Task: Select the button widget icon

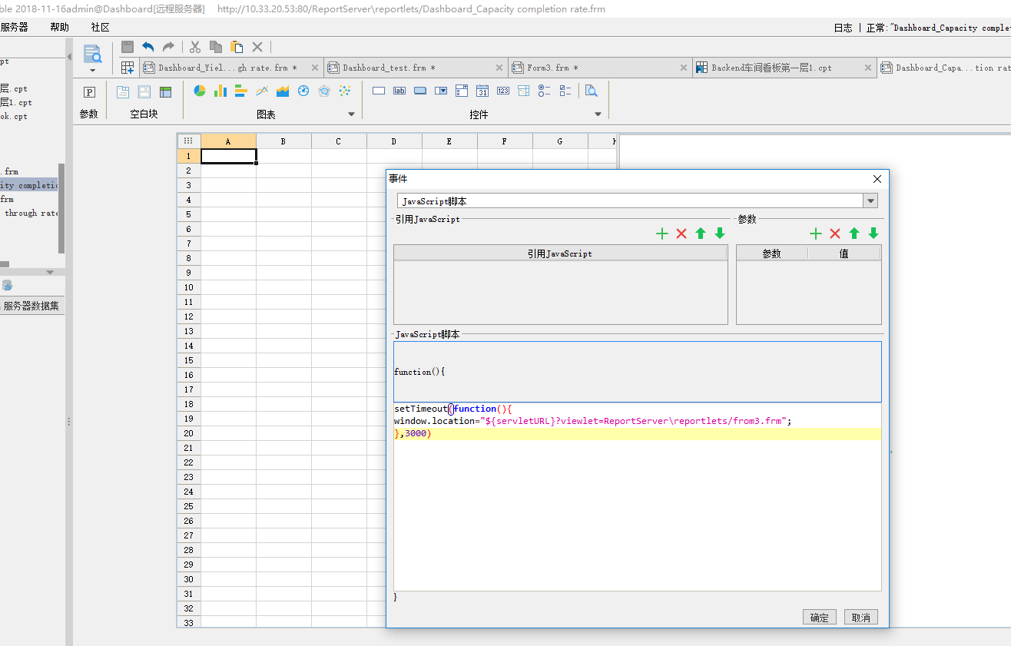Action: 420,91
